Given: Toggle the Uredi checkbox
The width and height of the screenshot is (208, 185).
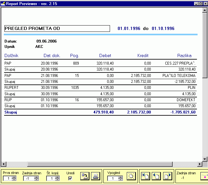Looking at the screenshot, I should point(70,178).
